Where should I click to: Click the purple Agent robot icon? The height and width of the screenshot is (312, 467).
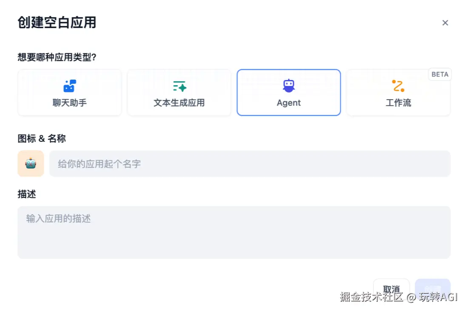[x=289, y=86]
